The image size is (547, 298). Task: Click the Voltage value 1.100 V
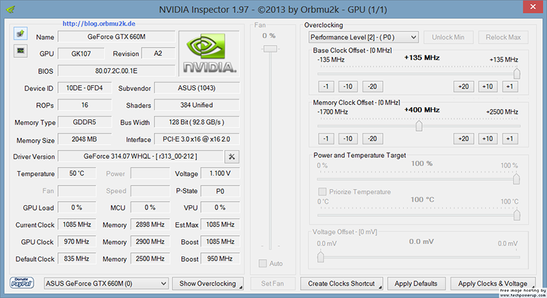pos(220,173)
